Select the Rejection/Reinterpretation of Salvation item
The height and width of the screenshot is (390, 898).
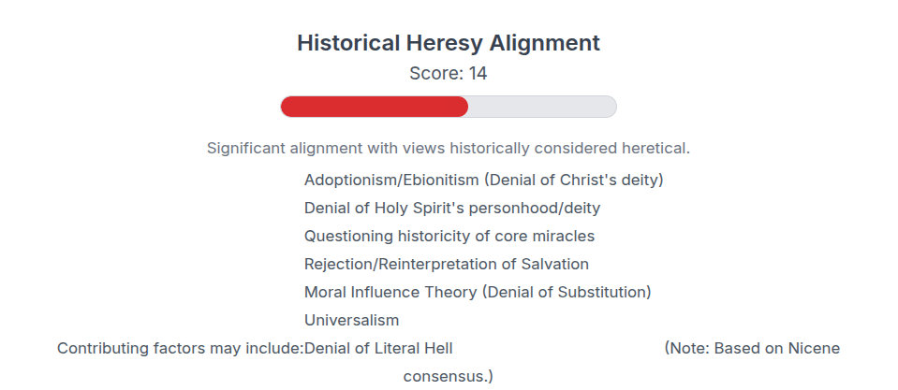447,264
